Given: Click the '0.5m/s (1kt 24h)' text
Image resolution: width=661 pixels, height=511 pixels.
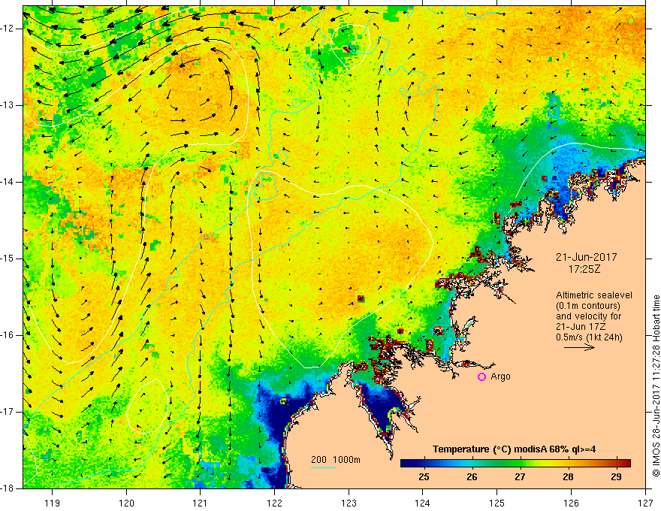Looking at the screenshot, I should [x=589, y=337].
